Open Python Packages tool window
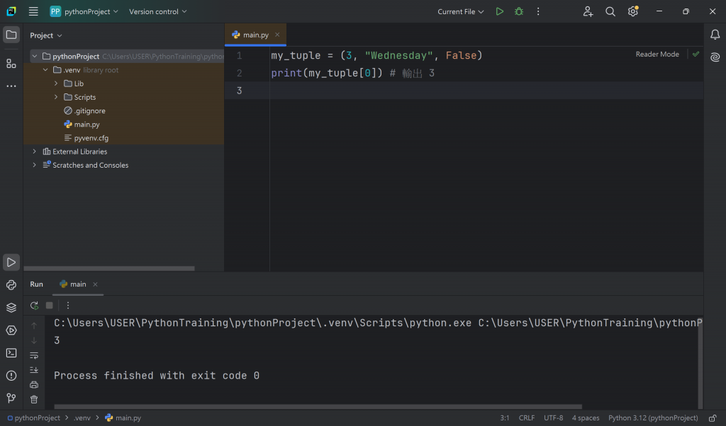Screen dimensions: 726x426 tap(11, 308)
